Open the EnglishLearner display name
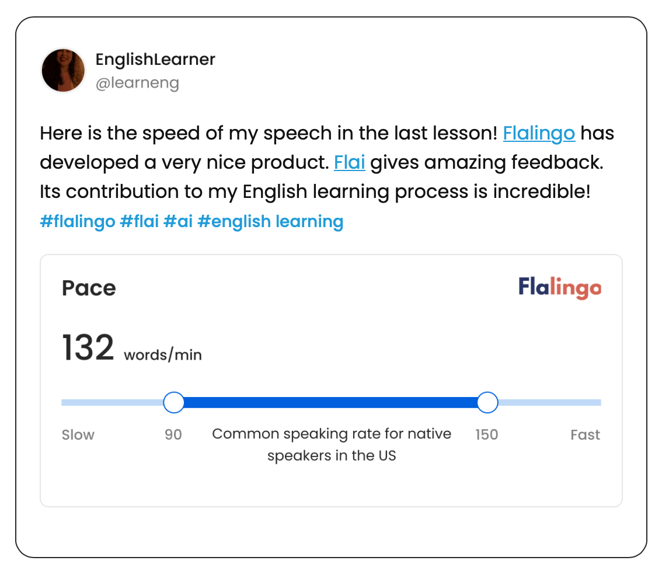 pyautogui.click(x=155, y=60)
